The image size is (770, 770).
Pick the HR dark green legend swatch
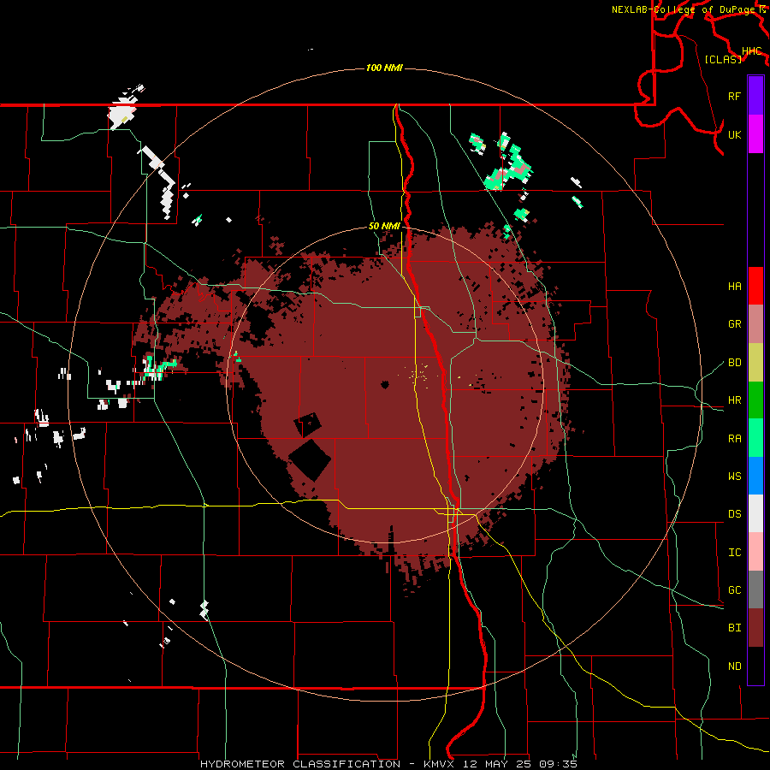(755, 400)
